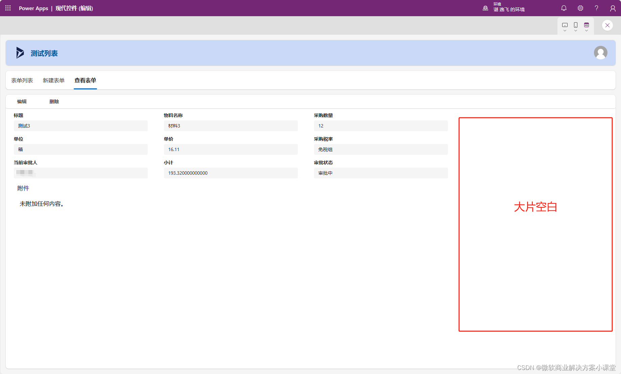Open the Power Apps settings gear
Viewport: 621px width, 374px height.
tap(580, 8)
